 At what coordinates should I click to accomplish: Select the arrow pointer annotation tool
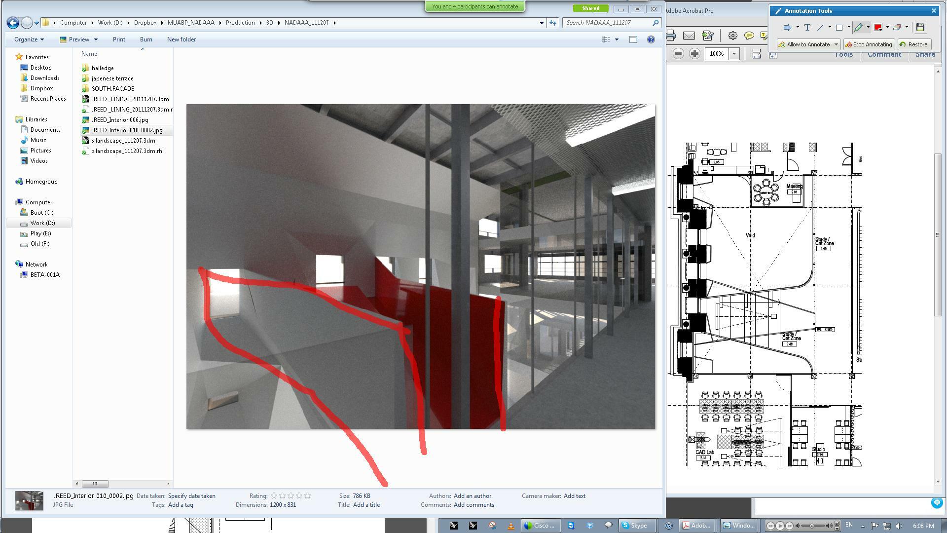788,28
